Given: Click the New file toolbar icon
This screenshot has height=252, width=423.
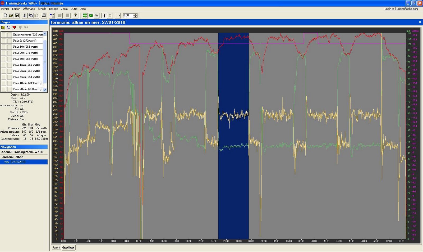Looking at the screenshot, I should pyautogui.click(x=5, y=16).
